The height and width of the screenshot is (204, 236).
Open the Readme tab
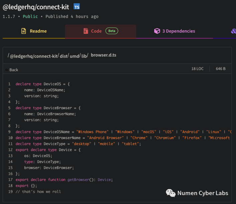pyautogui.click(x=34, y=31)
